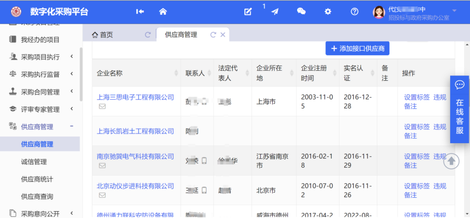Open the 在线客服 floating panel
The width and height of the screenshot is (470, 218).
[460, 109]
